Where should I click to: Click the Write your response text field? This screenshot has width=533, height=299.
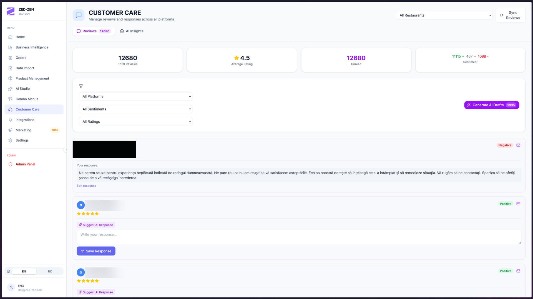[x=299, y=237]
